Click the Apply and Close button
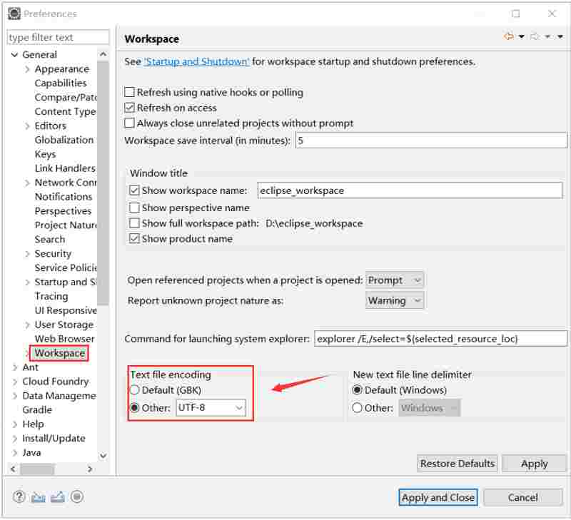Screen dimensions: 571x520 click(x=438, y=497)
